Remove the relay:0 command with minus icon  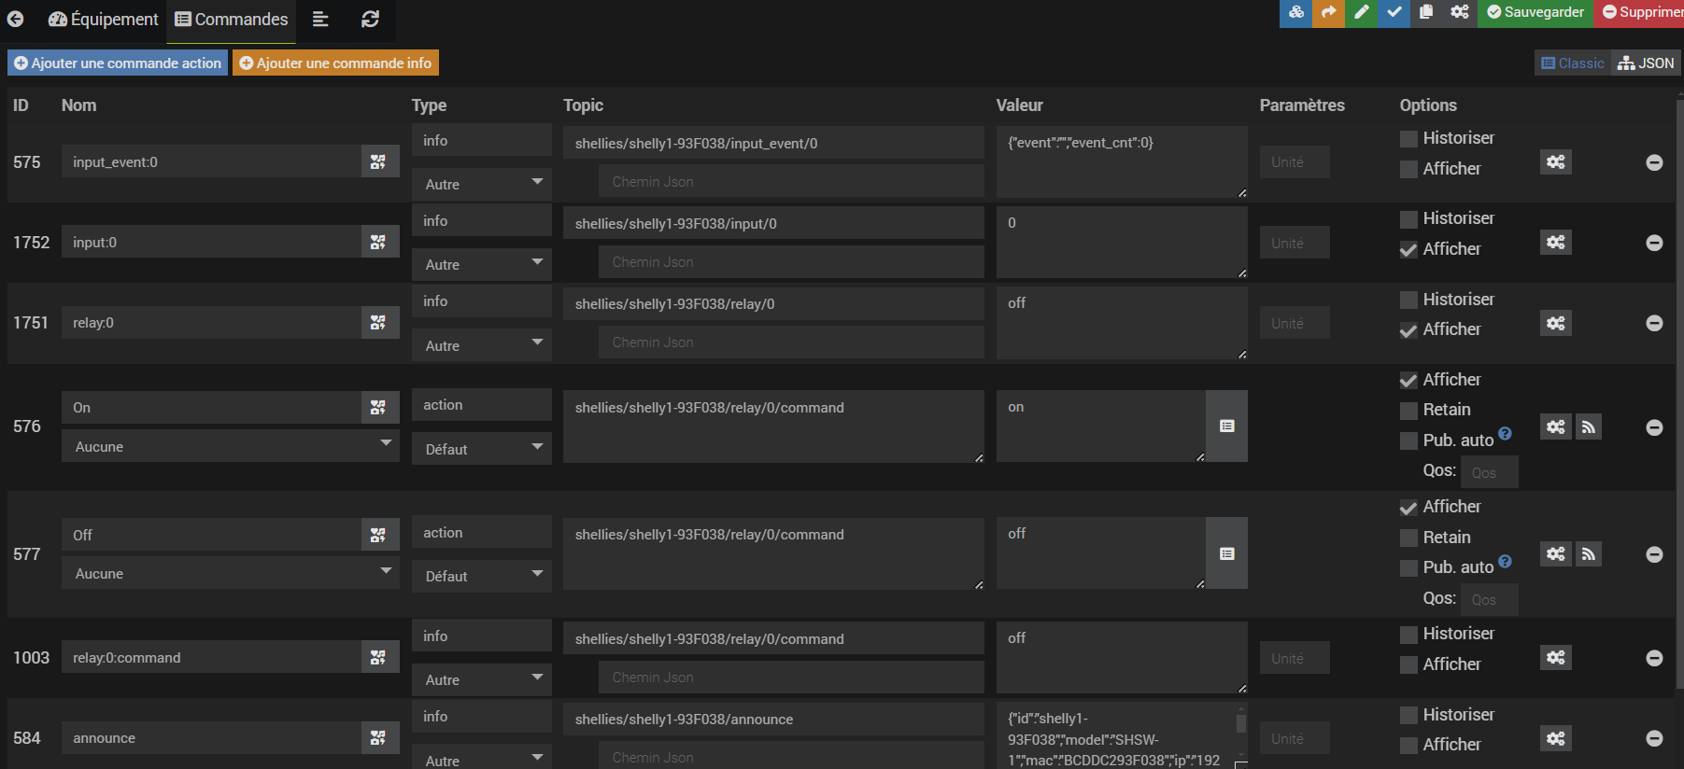click(x=1654, y=323)
